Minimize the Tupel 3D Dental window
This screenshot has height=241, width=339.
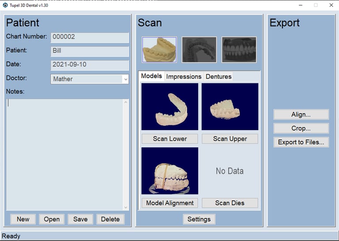tap(301, 5)
